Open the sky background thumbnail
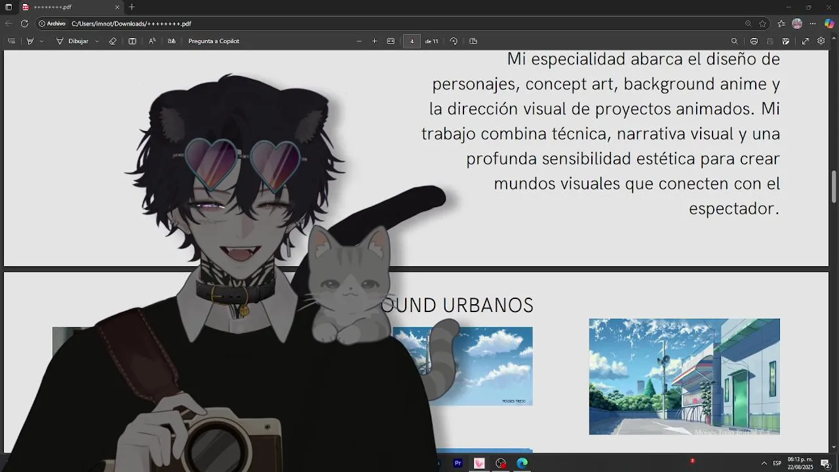Screen dimensions: 839x472 [462, 366]
